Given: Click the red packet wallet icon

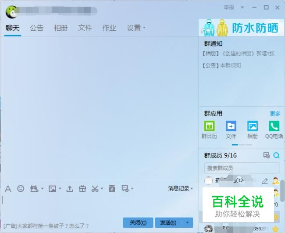Looking at the screenshot, I should [34, 189].
